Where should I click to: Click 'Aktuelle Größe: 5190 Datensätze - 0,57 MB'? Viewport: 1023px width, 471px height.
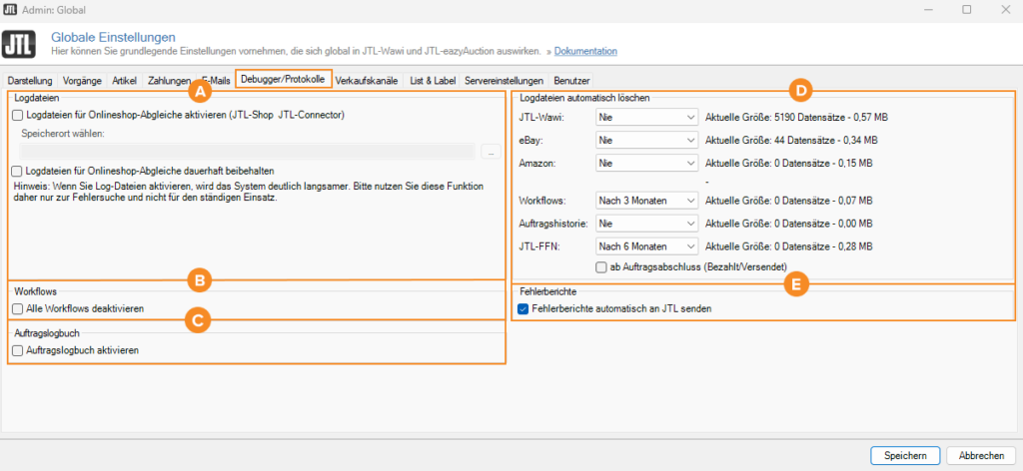[x=796, y=118]
